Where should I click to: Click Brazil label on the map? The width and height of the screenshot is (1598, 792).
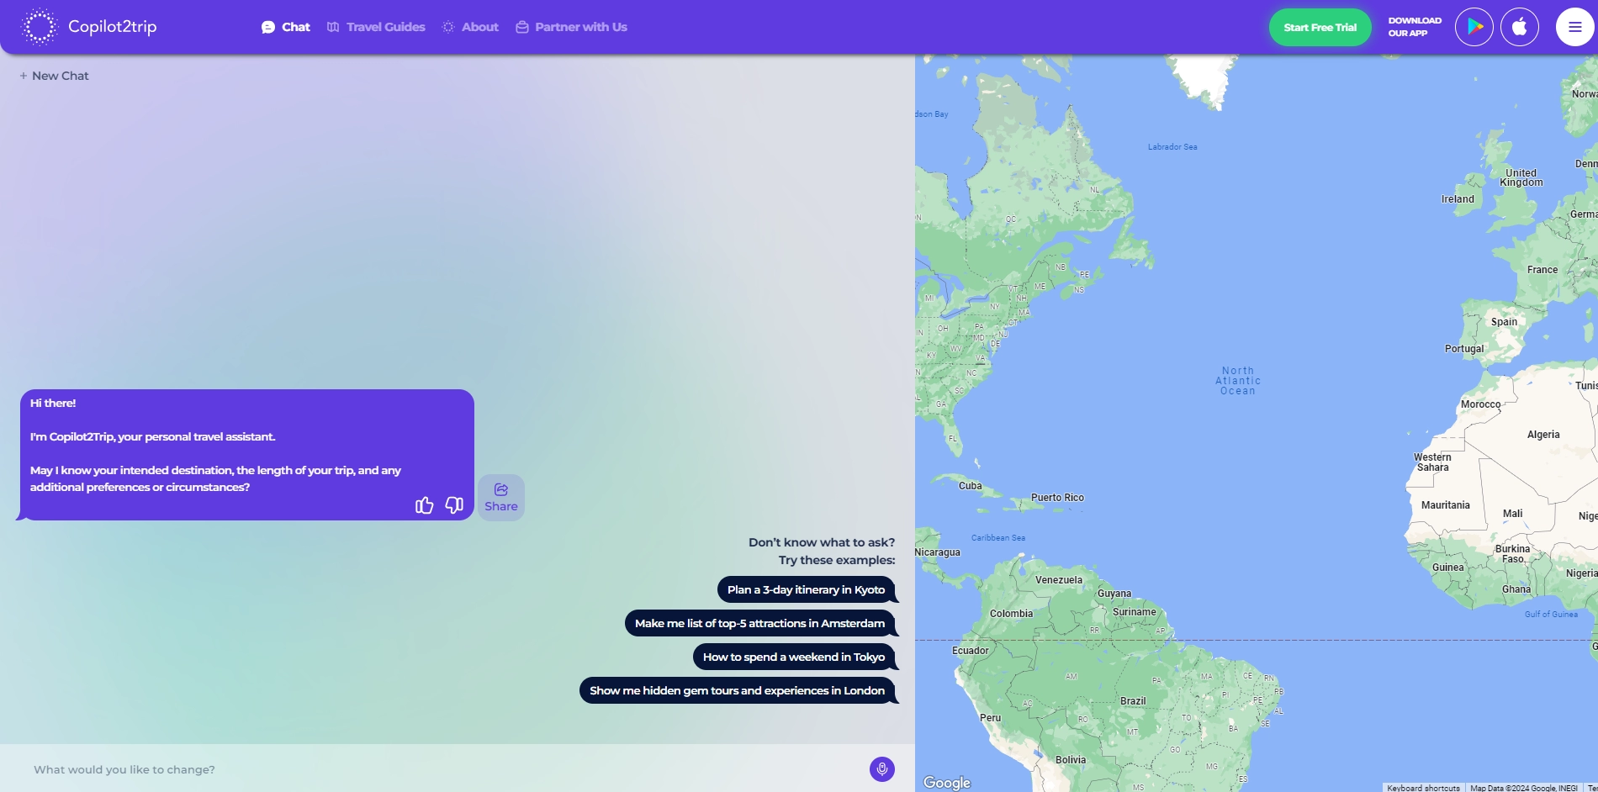[x=1133, y=701]
